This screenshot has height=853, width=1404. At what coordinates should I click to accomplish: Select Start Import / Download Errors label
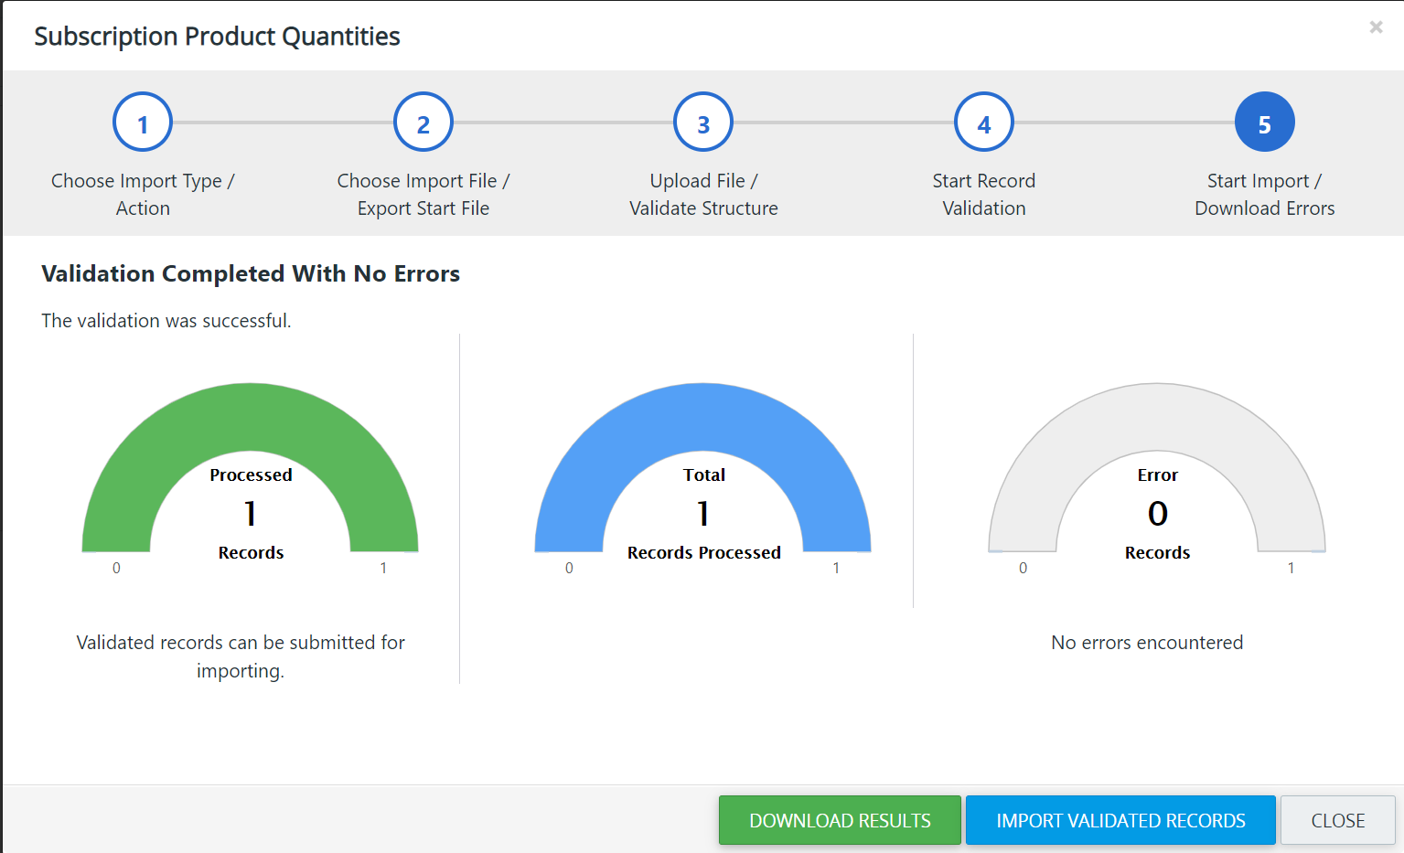(x=1265, y=195)
